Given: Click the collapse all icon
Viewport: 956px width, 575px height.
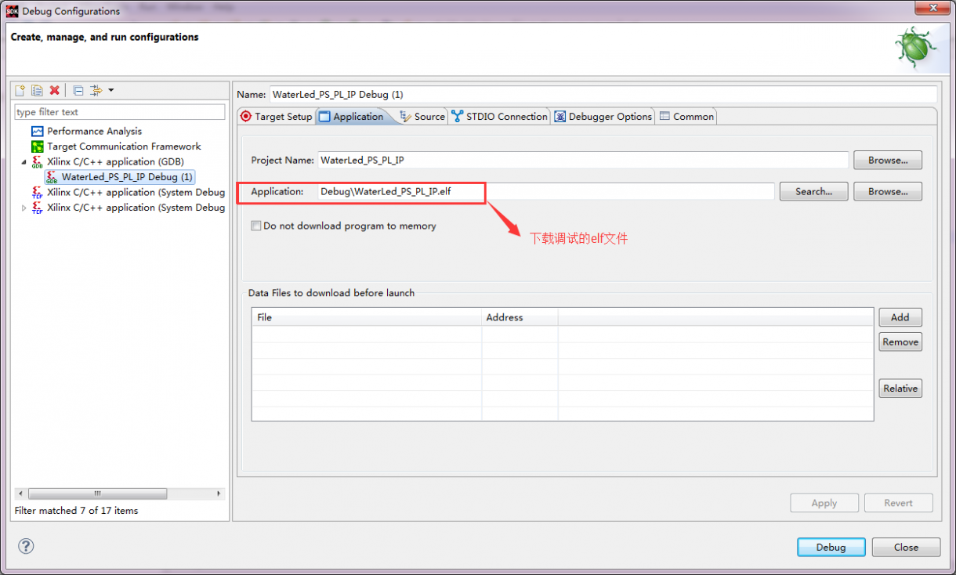Looking at the screenshot, I should (x=78, y=90).
